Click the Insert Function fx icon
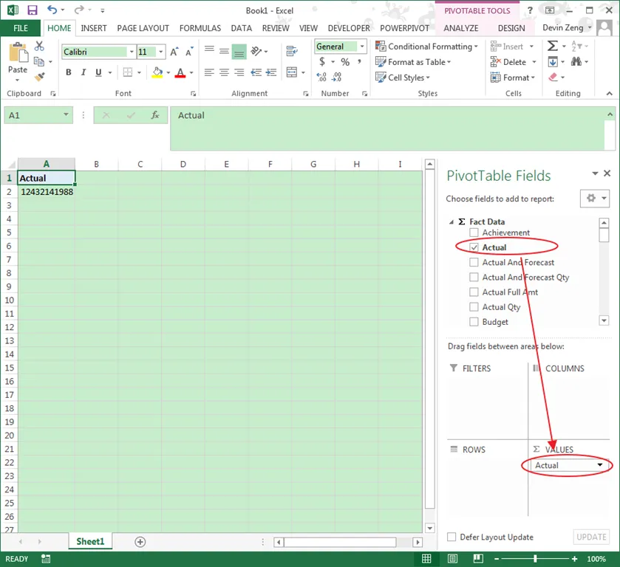This screenshot has height=567, width=620. click(155, 115)
